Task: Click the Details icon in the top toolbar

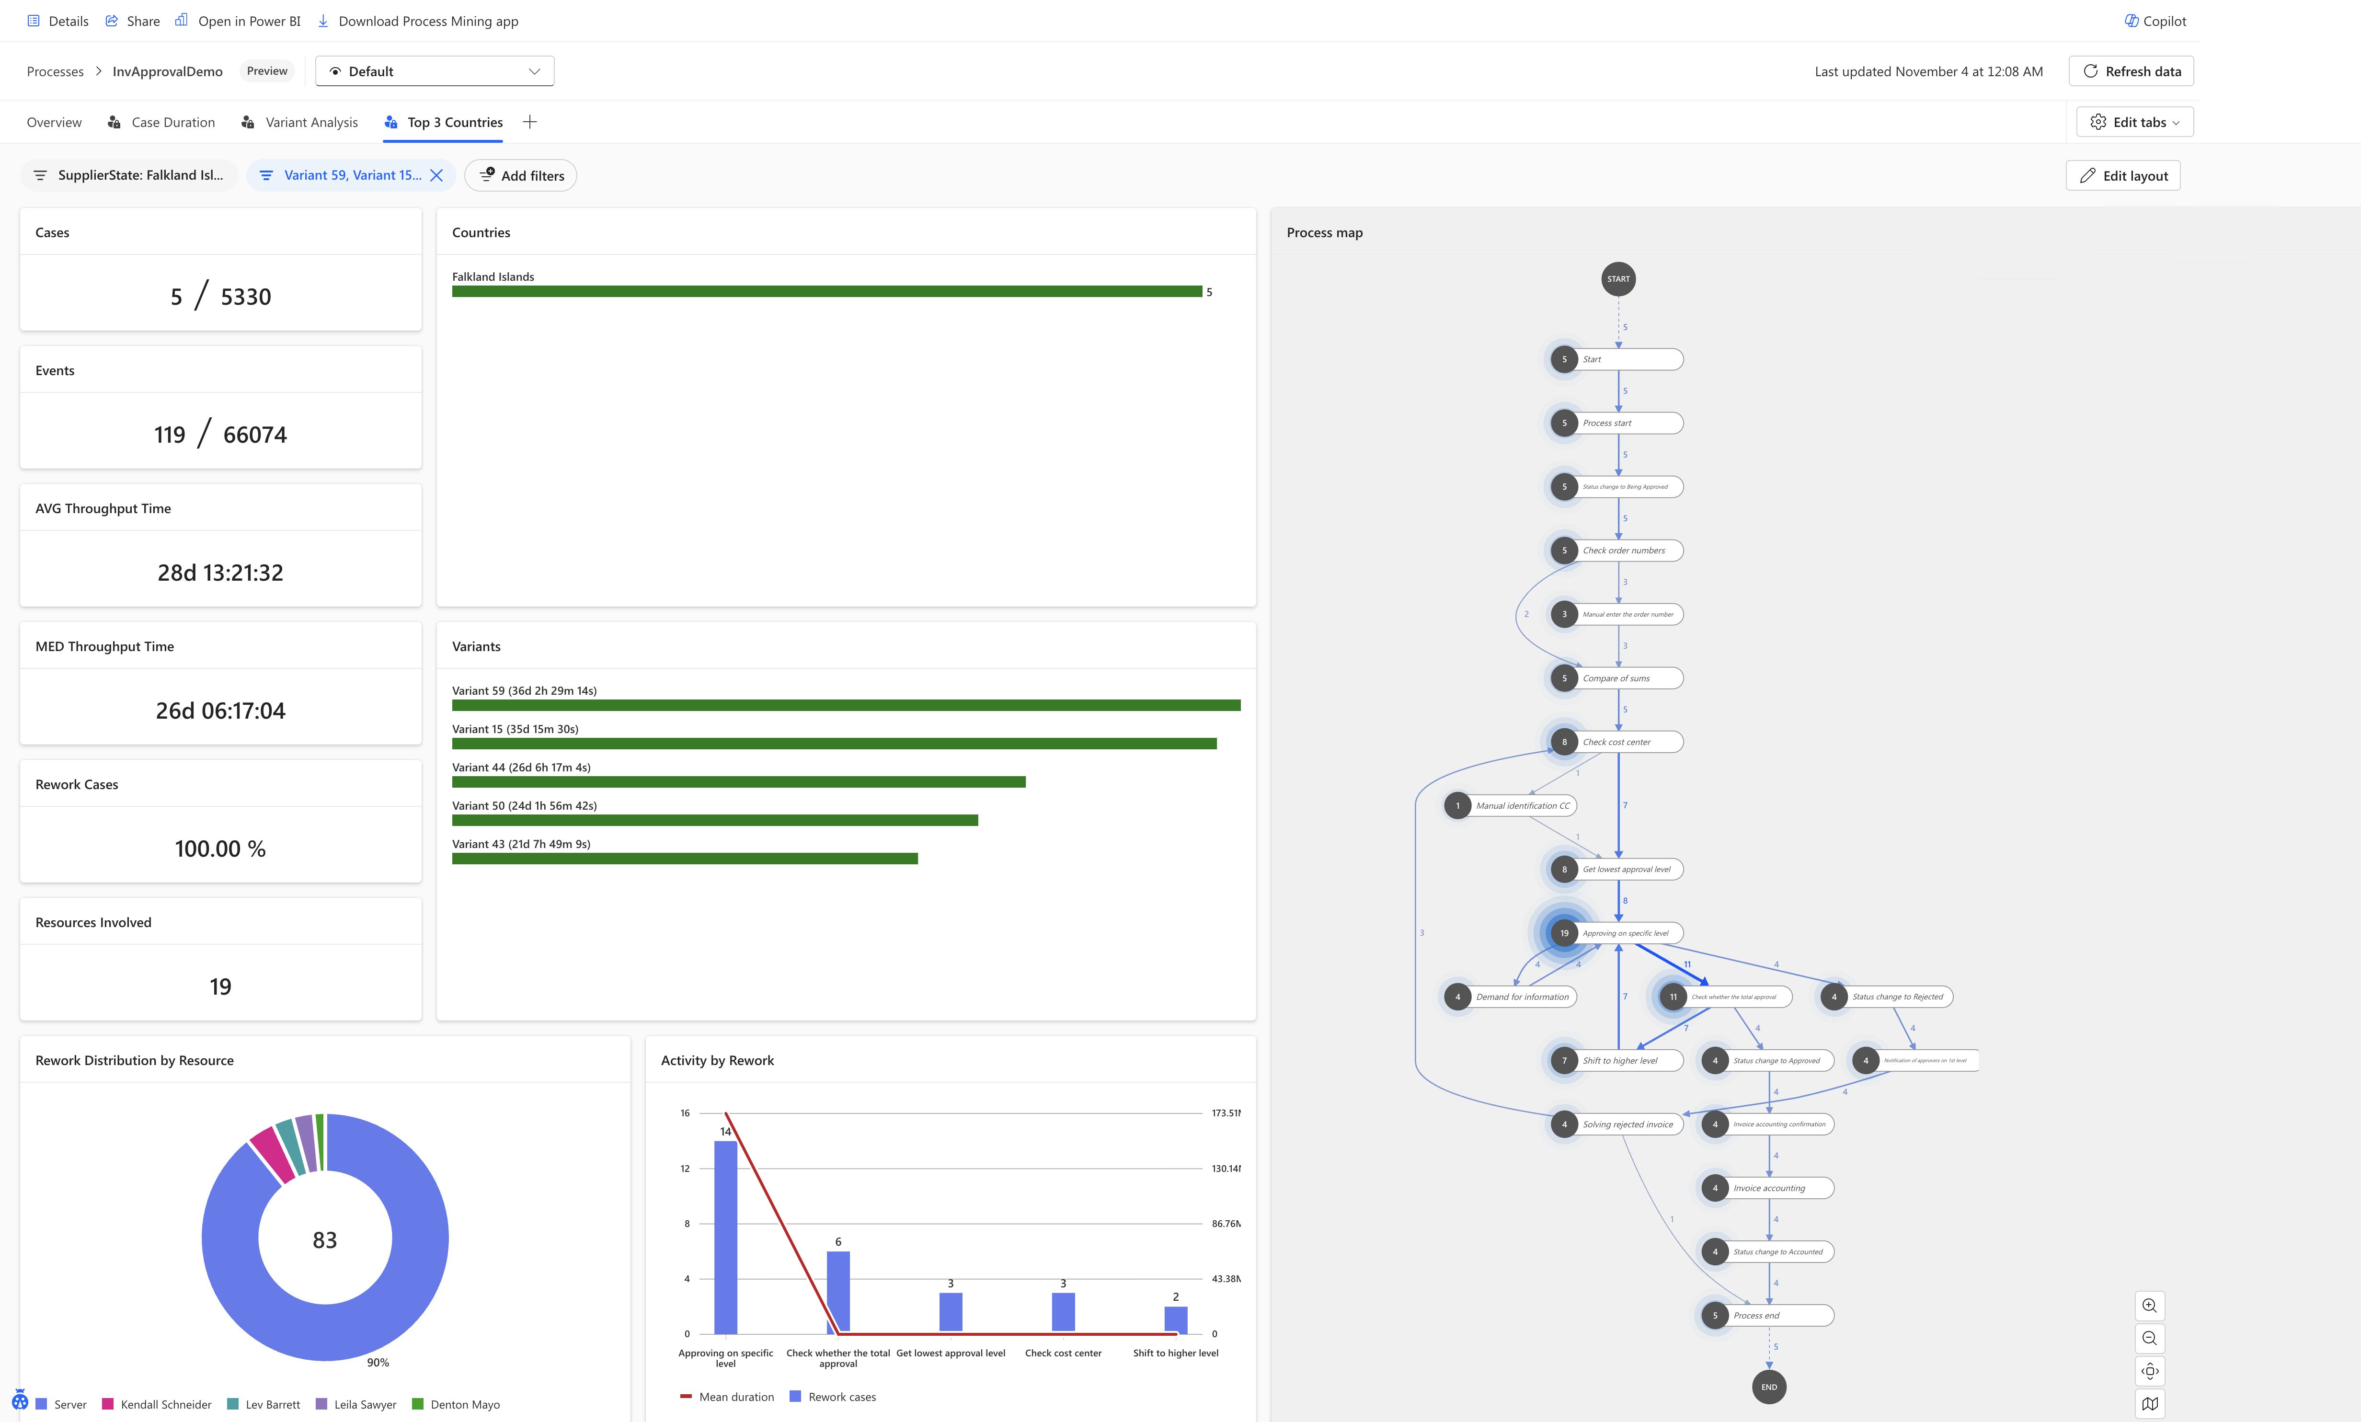Action: point(34,20)
